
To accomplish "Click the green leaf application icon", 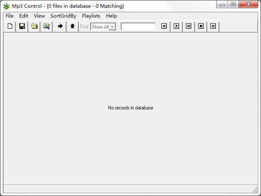I will (7, 6).
